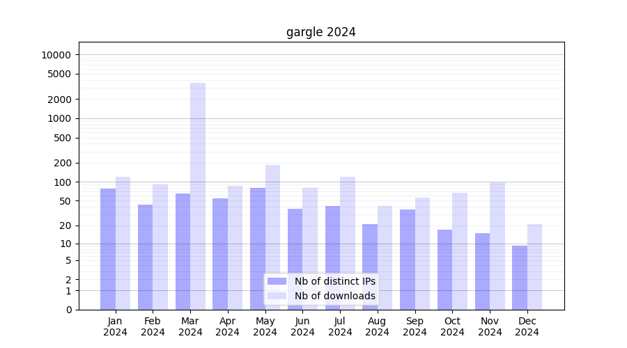This screenshot has height=348, width=627.
Task: Click the December 2024 distinct IPs bar
Action: (520, 277)
